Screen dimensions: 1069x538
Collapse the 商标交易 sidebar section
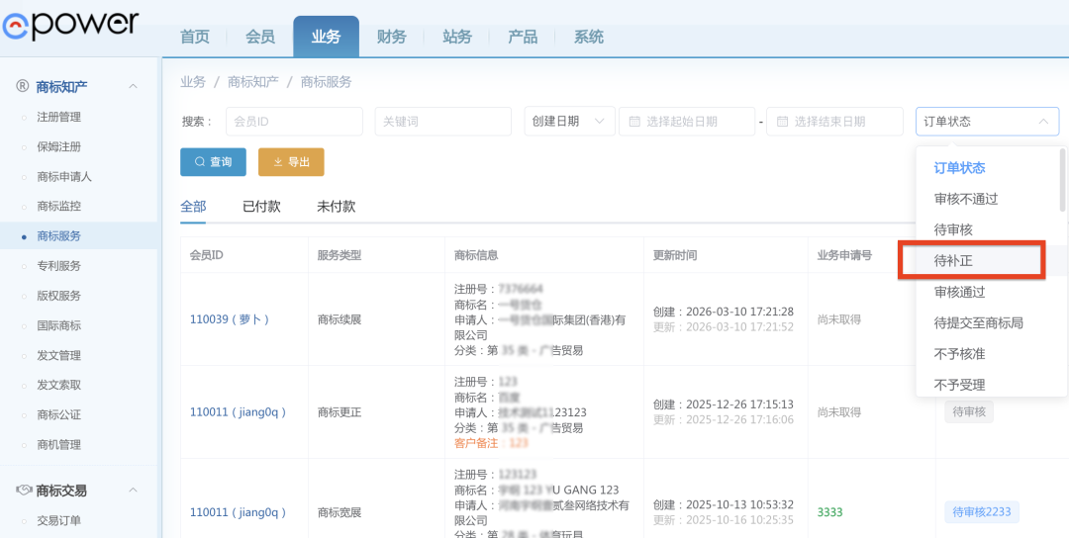click(x=133, y=491)
